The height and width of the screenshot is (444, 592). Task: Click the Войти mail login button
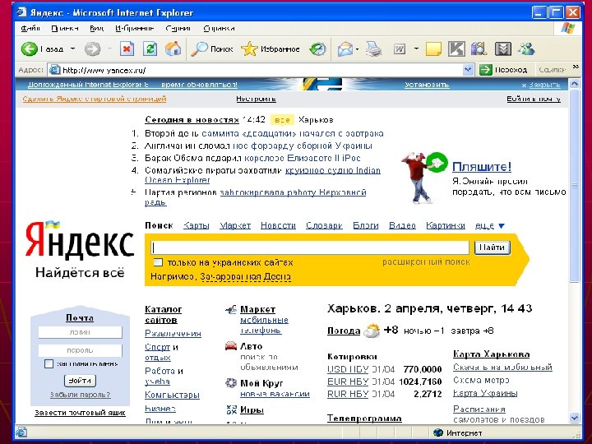tap(80, 381)
